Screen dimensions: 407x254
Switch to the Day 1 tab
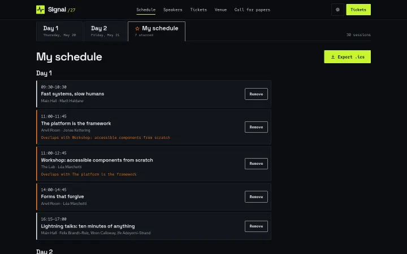(59, 32)
